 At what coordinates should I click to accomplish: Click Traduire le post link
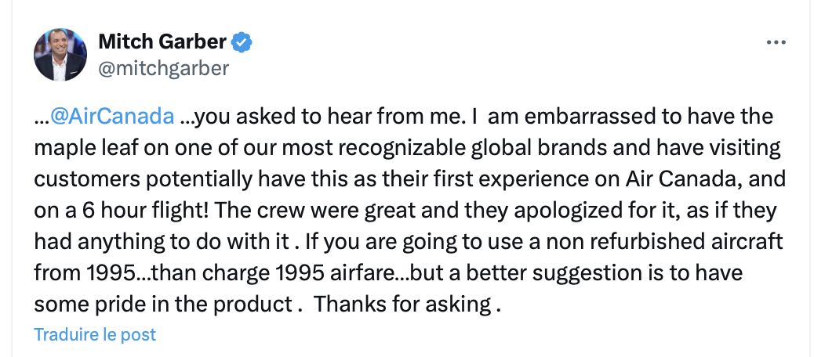coord(95,334)
